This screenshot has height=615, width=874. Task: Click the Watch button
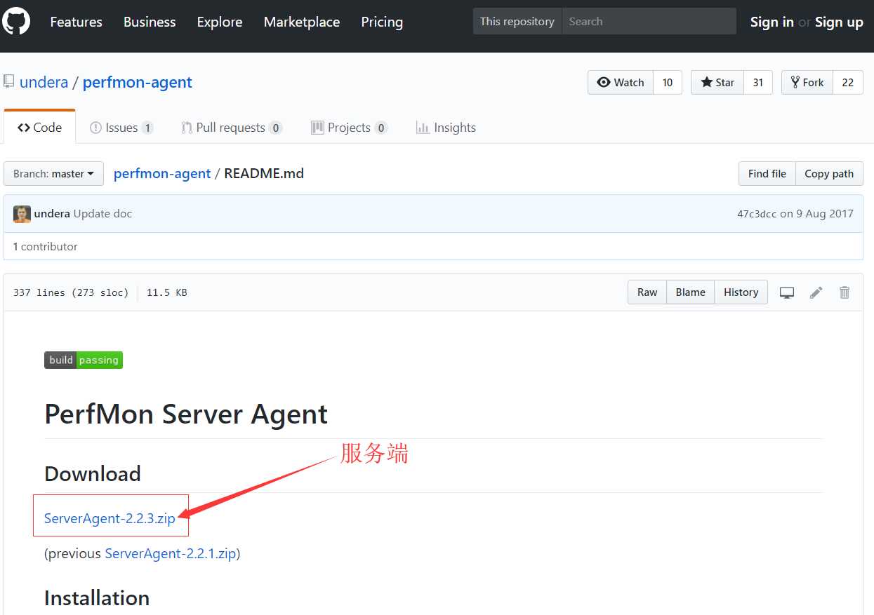click(621, 83)
